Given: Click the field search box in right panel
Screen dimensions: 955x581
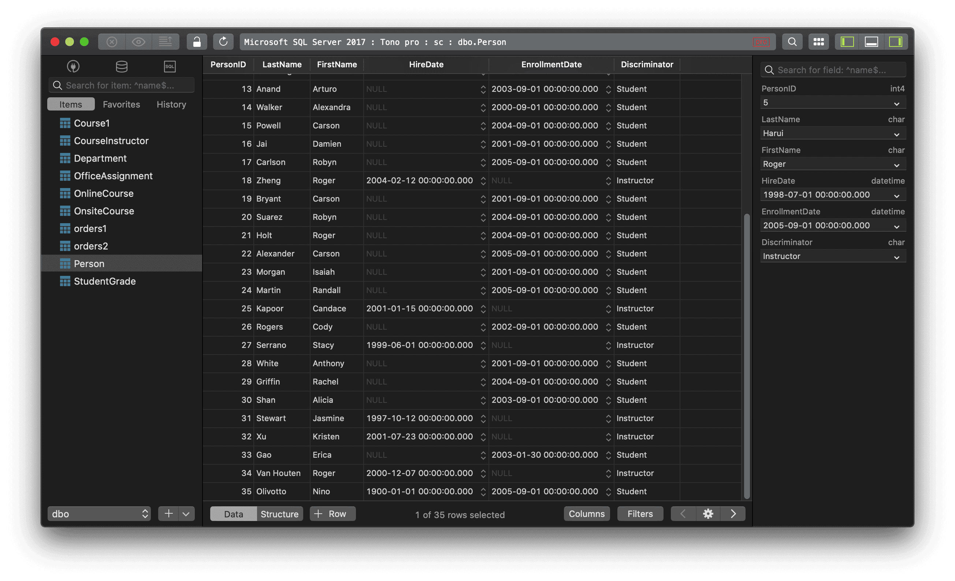Looking at the screenshot, I should click(x=833, y=70).
